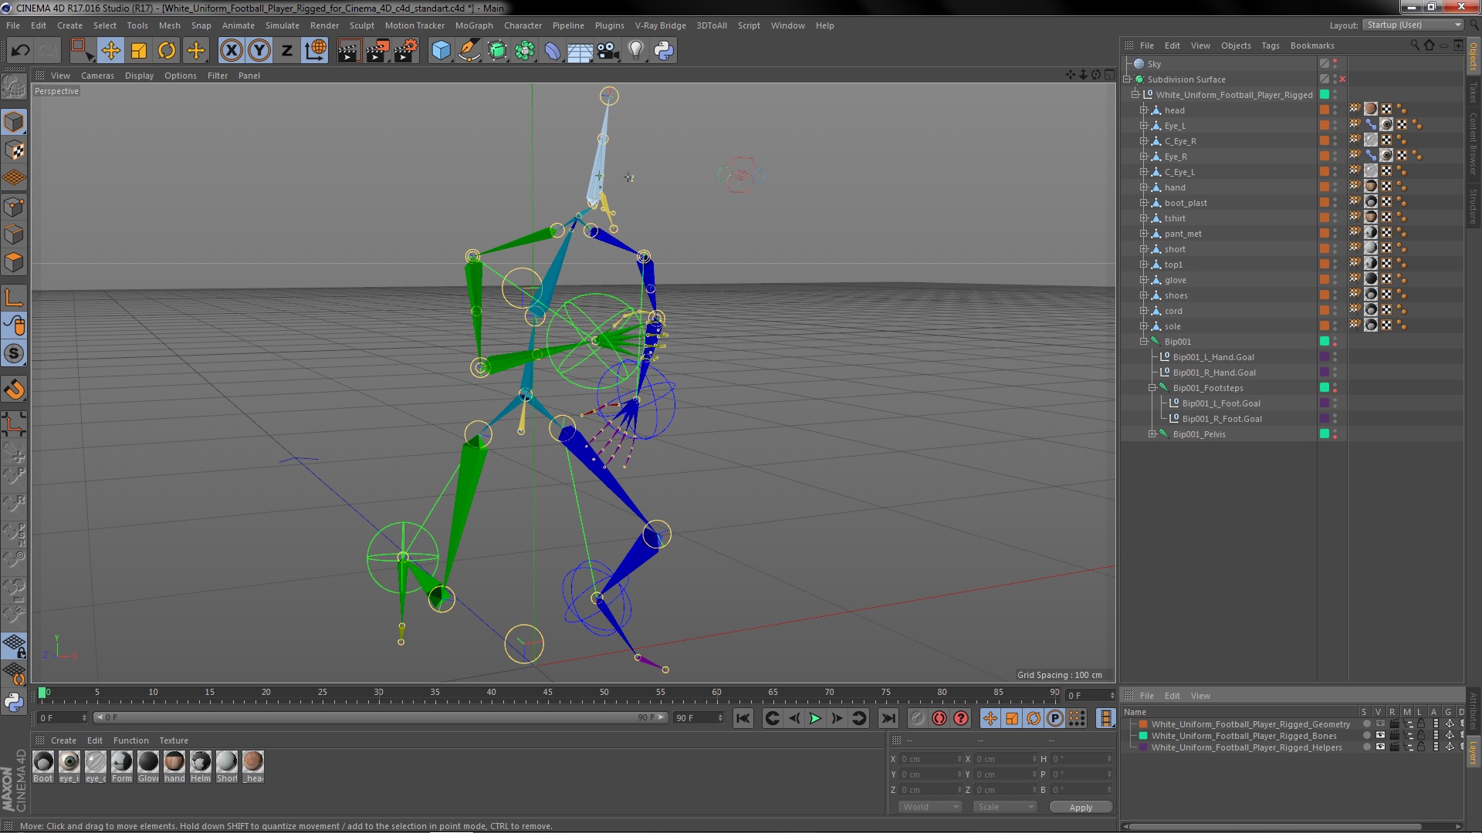1482x833 pixels.
Task: Click the Camera object icon
Action: click(x=607, y=51)
